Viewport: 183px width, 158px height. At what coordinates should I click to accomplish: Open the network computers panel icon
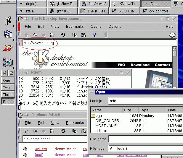coord(8,62)
